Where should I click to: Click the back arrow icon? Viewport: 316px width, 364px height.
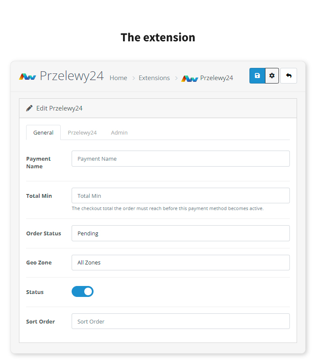(x=289, y=75)
